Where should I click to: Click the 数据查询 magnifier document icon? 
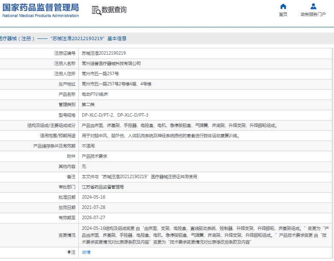click(x=96, y=10)
